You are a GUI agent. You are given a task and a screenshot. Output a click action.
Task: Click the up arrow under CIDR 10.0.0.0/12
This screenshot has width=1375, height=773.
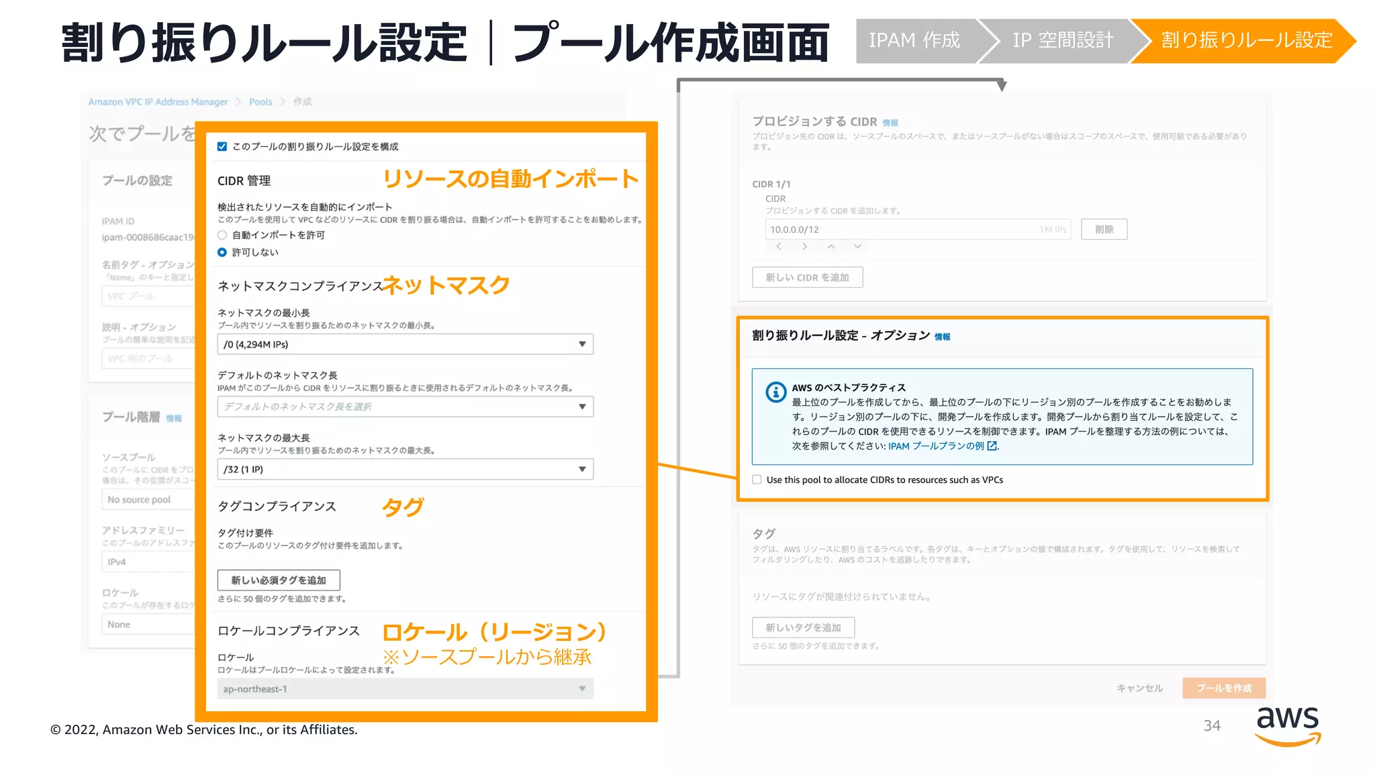point(831,247)
